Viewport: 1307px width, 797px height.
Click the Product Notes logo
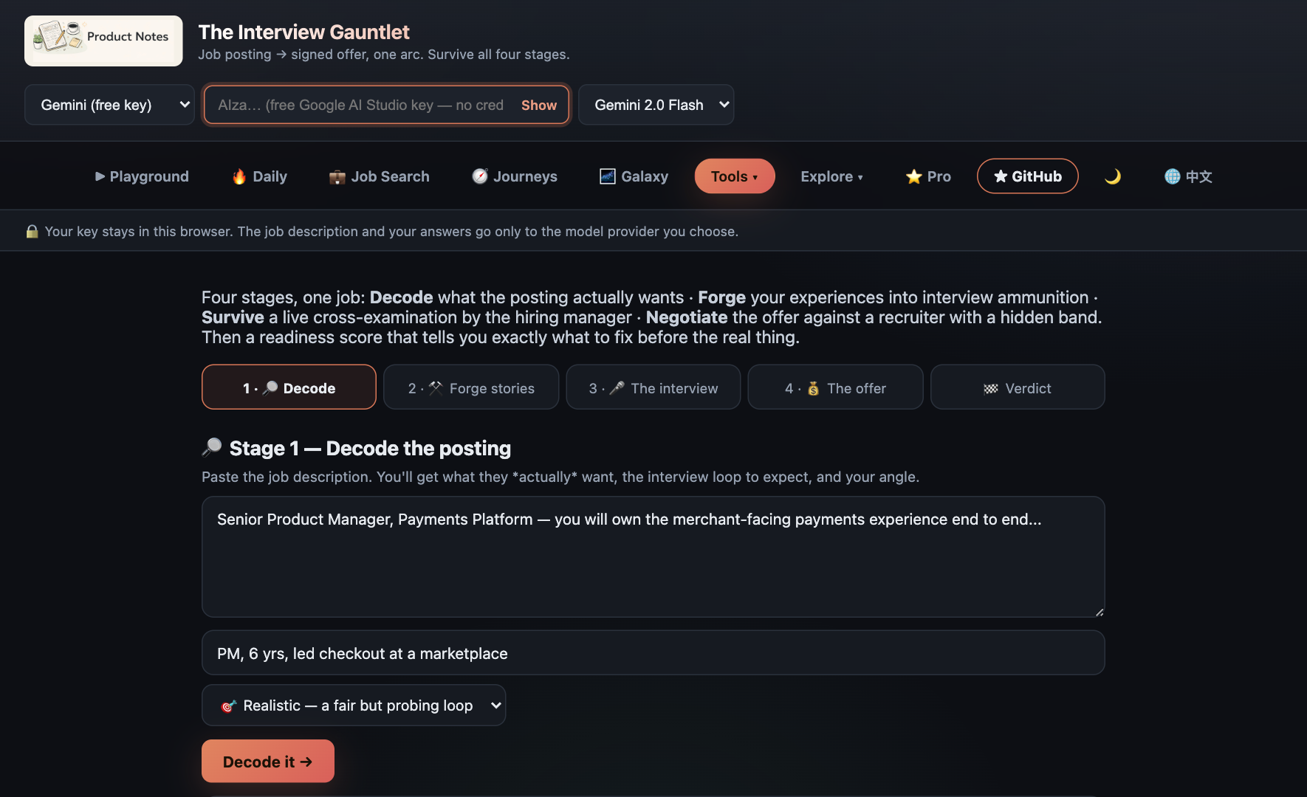pos(103,41)
